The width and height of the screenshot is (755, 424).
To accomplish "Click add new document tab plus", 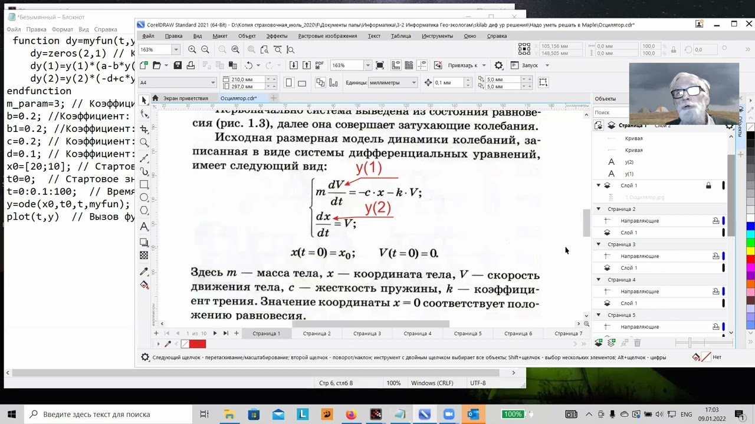I will tap(273, 98).
